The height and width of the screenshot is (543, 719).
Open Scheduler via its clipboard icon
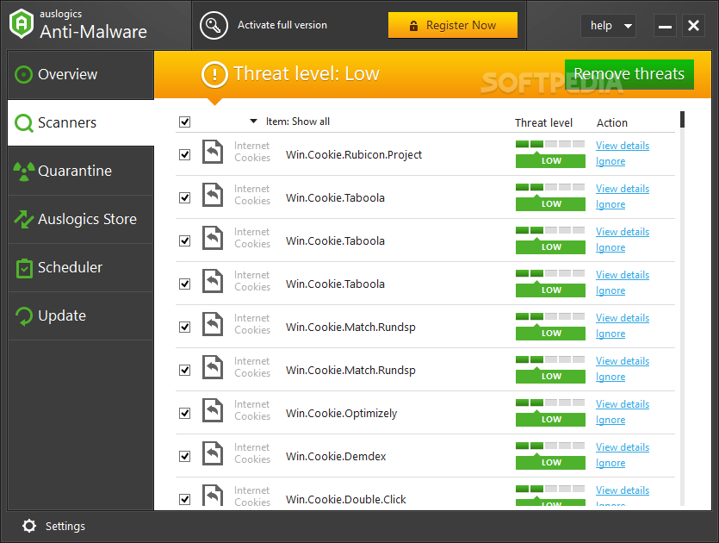(x=24, y=268)
